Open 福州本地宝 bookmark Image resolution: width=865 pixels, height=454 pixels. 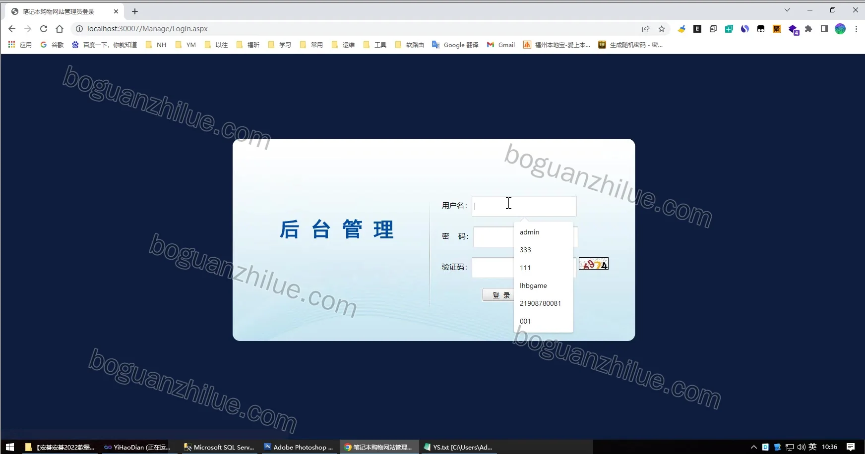(x=557, y=45)
